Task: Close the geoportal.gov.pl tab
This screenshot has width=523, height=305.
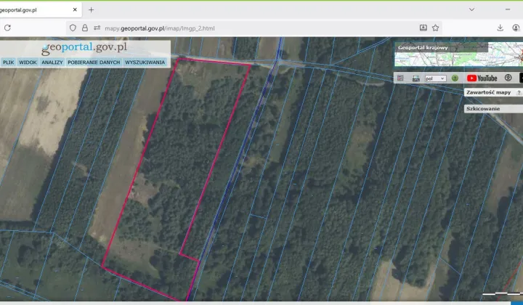Action: pos(75,9)
